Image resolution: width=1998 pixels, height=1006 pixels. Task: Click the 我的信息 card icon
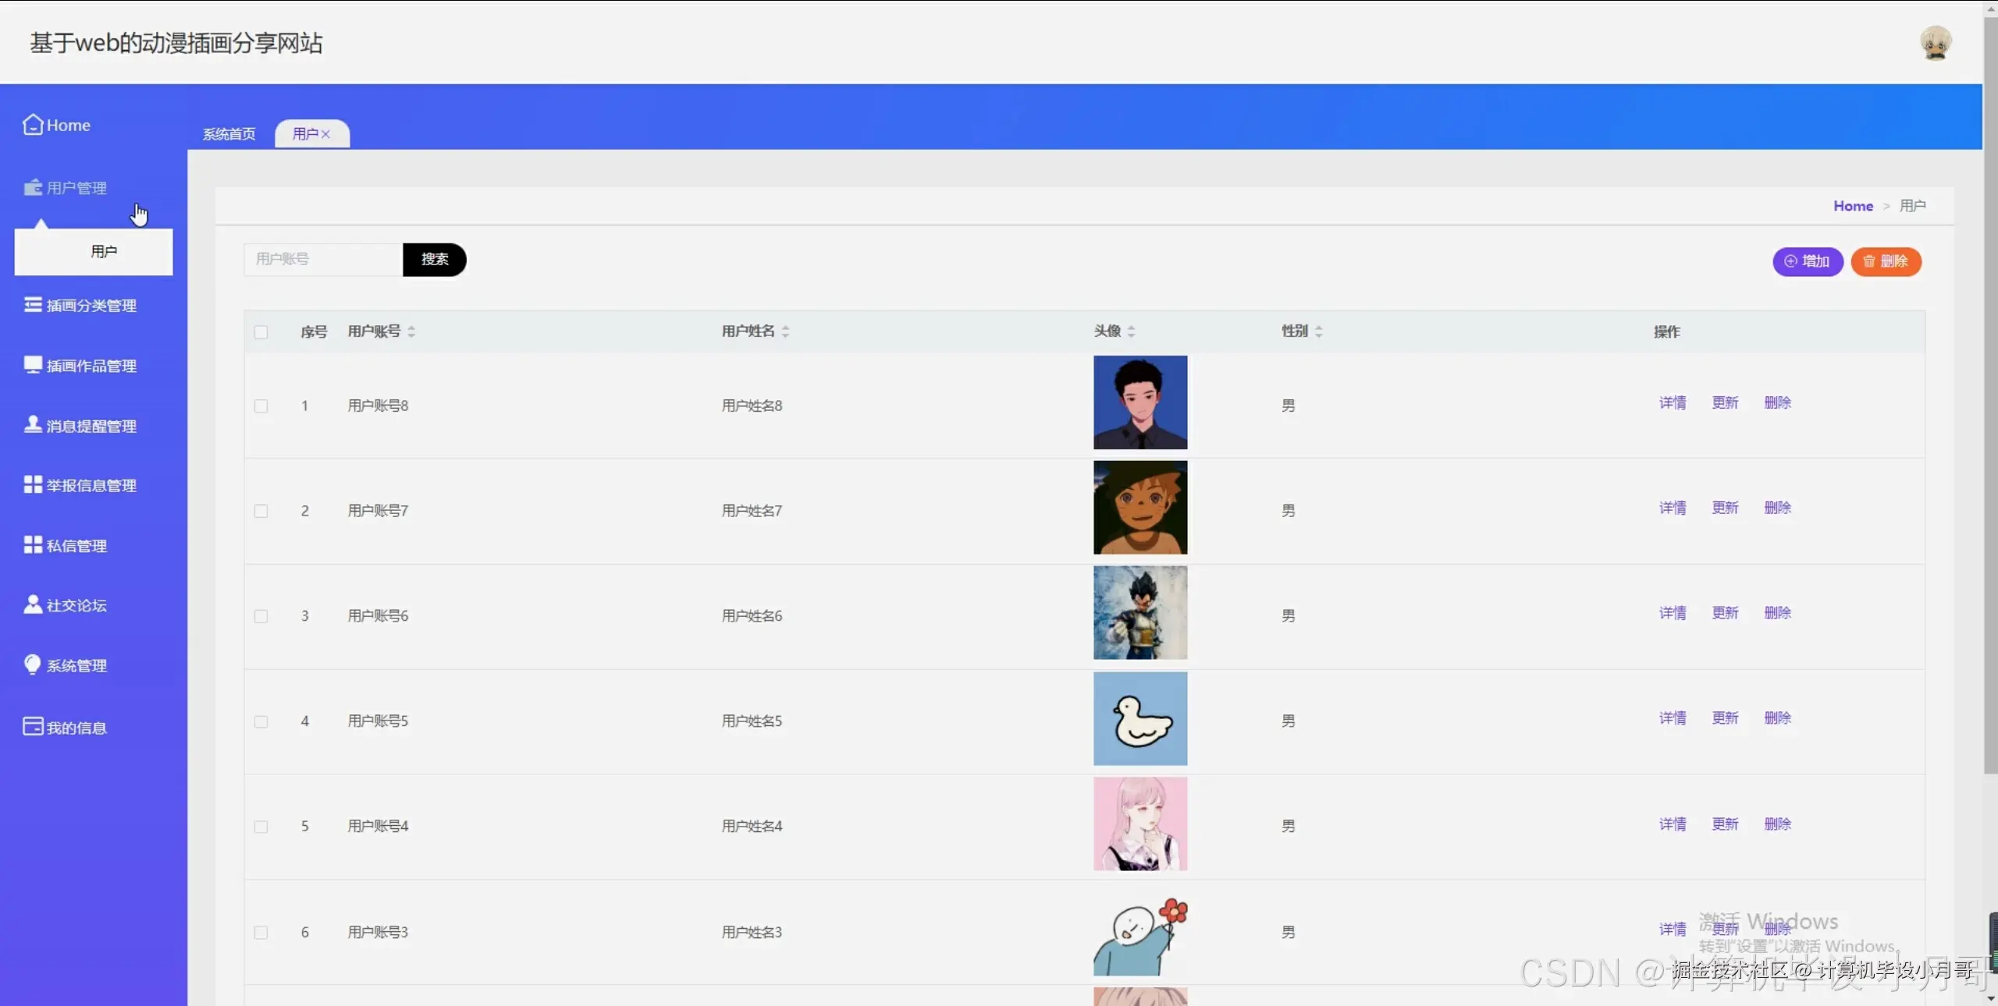coord(33,727)
